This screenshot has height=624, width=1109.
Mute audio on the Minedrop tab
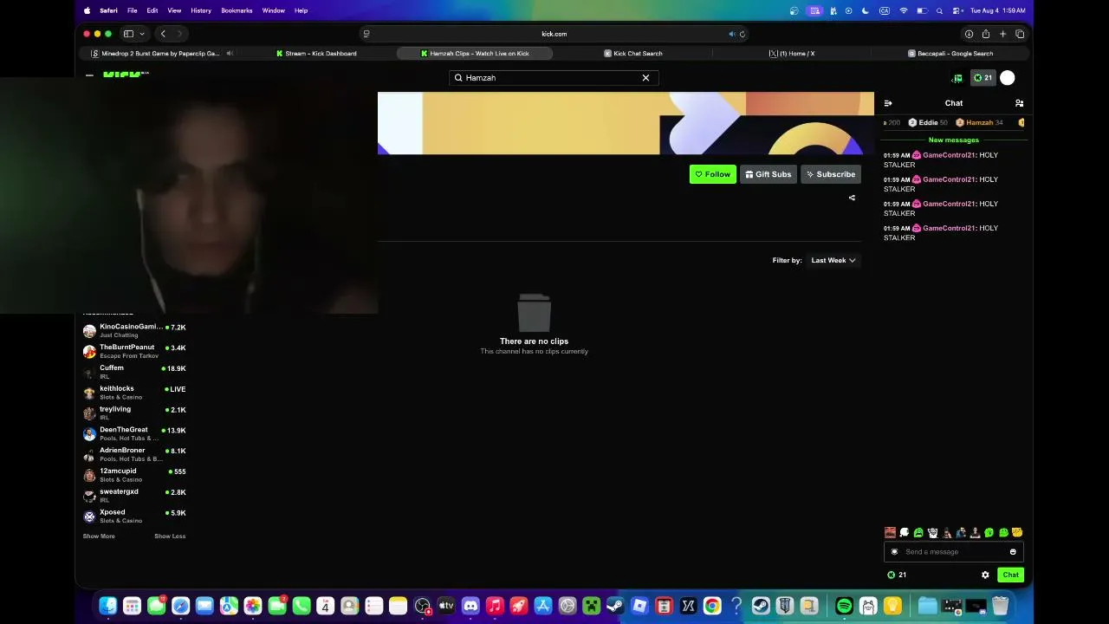click(x=230, y=54)
